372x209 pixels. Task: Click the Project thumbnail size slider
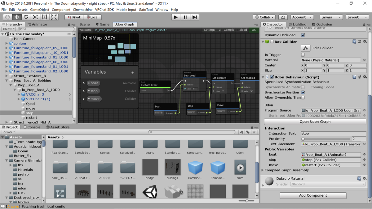[x=247, y=201]
